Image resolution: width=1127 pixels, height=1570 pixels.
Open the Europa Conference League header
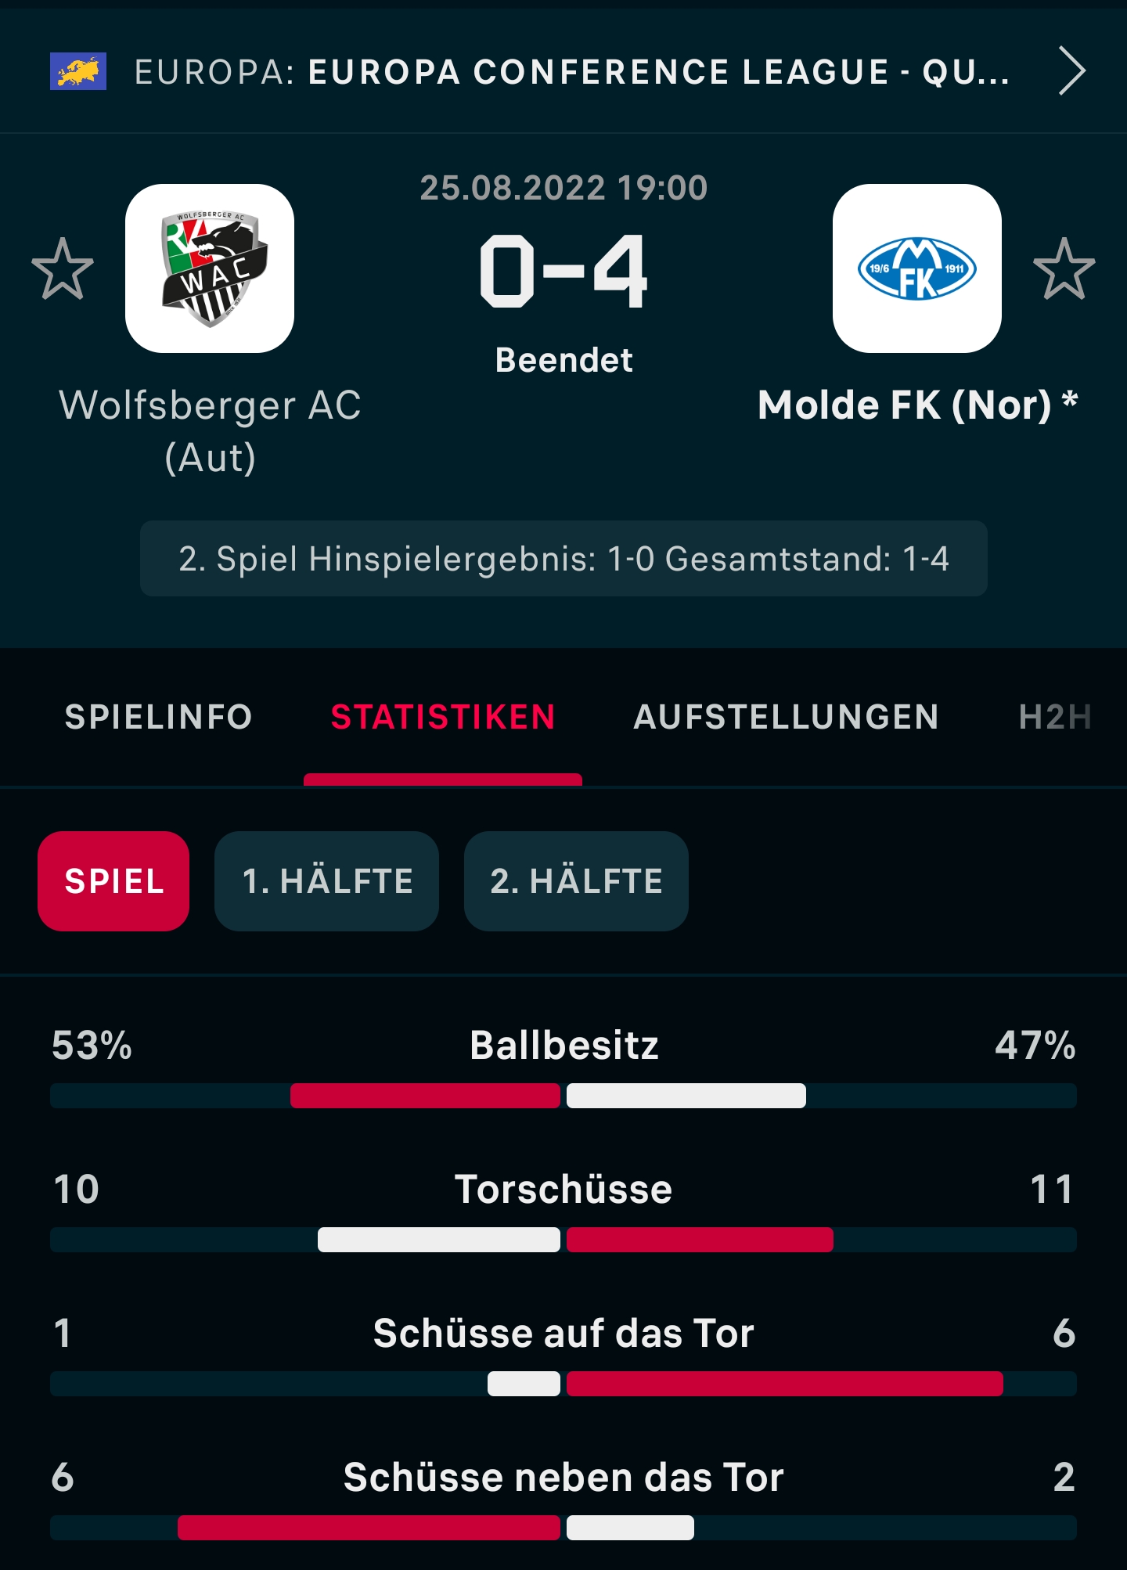(x=571, y=71)
